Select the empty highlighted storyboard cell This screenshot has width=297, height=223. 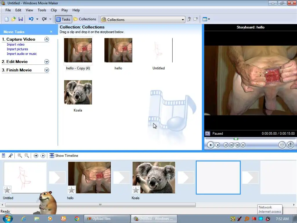(x=218, y=177)
